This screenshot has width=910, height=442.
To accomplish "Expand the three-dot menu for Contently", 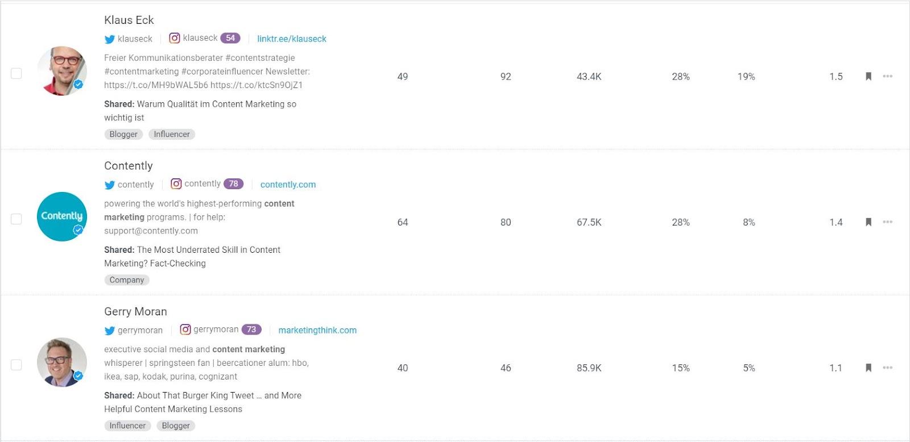I will pyautogui.click(x=887, y=222).
